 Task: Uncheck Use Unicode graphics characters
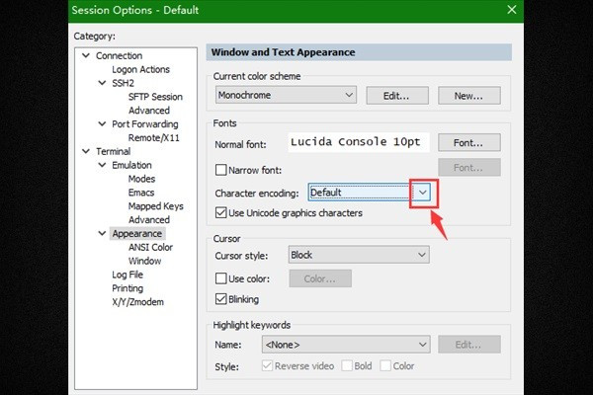[221, 213]
